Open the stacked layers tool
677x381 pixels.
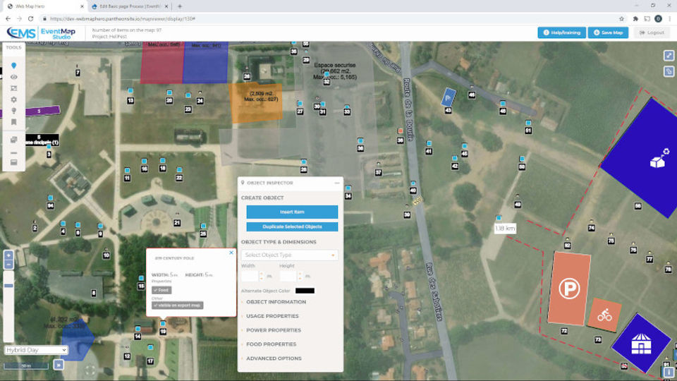click(14, 140)
